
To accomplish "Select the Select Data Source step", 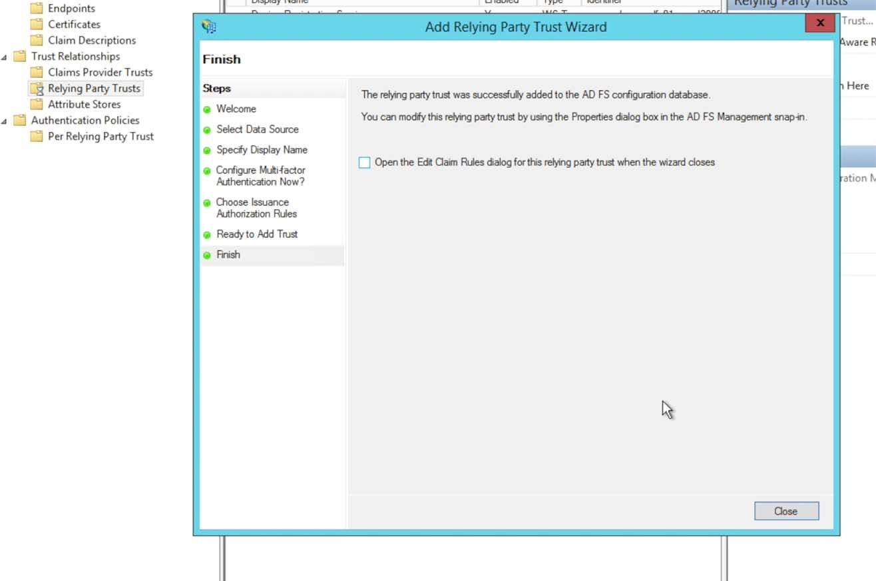I will tap(257, 129).
